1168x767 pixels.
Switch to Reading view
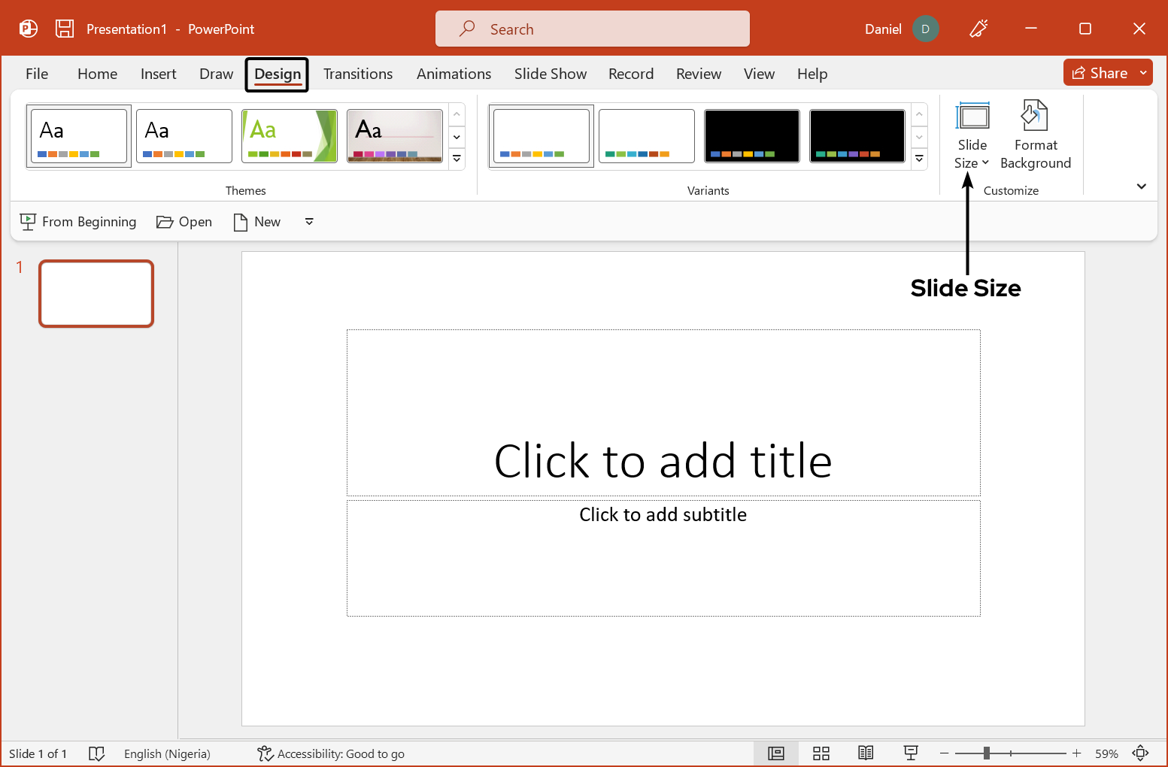click(866, 753)
